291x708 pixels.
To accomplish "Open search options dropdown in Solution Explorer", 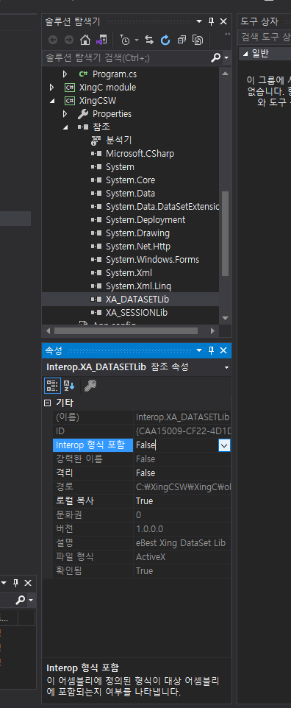I will tap(226, 58).
